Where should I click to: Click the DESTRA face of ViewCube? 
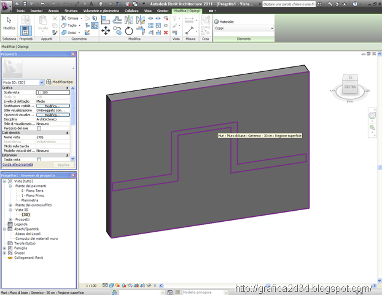[350, 87]
